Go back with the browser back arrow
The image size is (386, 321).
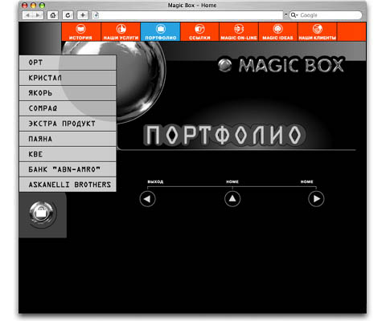[27, 15]
